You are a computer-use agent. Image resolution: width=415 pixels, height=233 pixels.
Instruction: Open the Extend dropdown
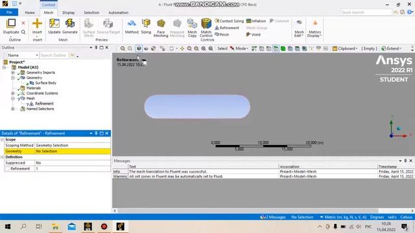point(392,49)
